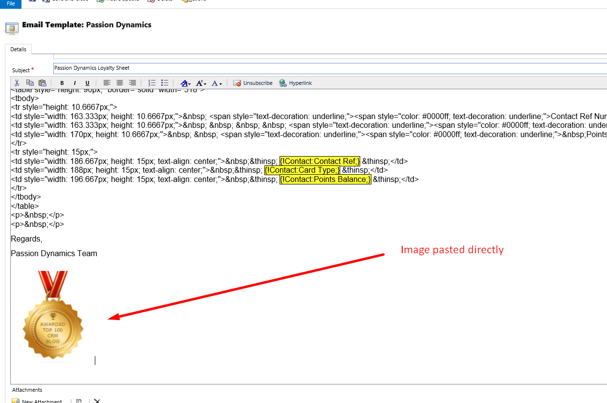The height and width of the screenshot is (403, 607).
Task: Align text to the right
Action: pos(132,83)
